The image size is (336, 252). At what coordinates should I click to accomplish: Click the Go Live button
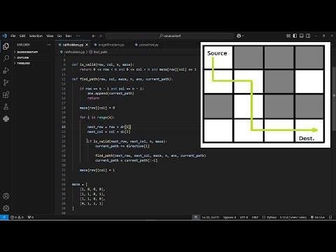pos(318,217)
